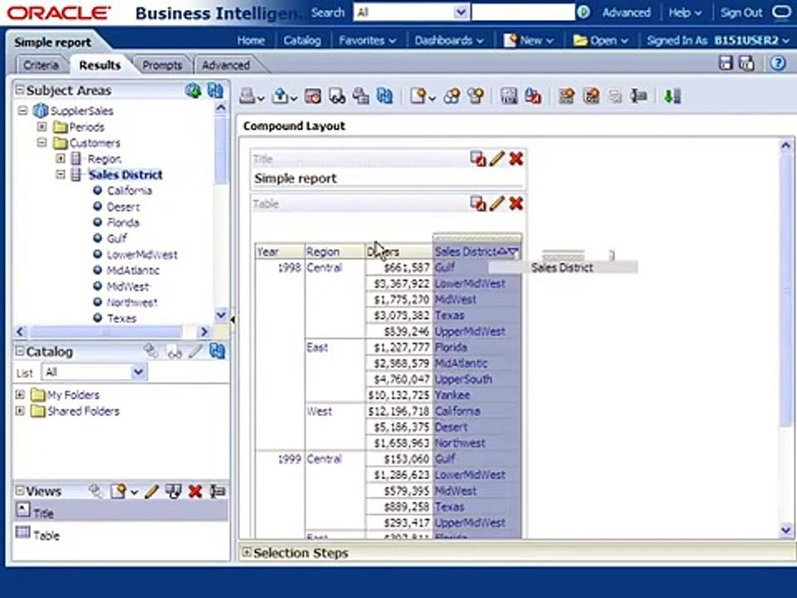Viewport: 797px width, 598px height.
Task: Collapse the Subject Areas pane
Action: pyautogui.click(x=19, y=90)
